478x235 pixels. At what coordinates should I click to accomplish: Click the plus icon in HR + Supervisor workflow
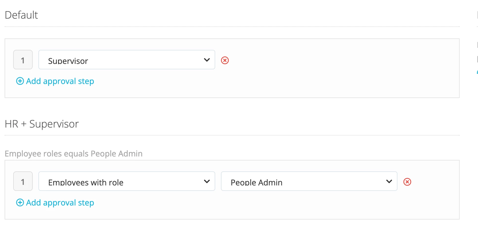20,203
